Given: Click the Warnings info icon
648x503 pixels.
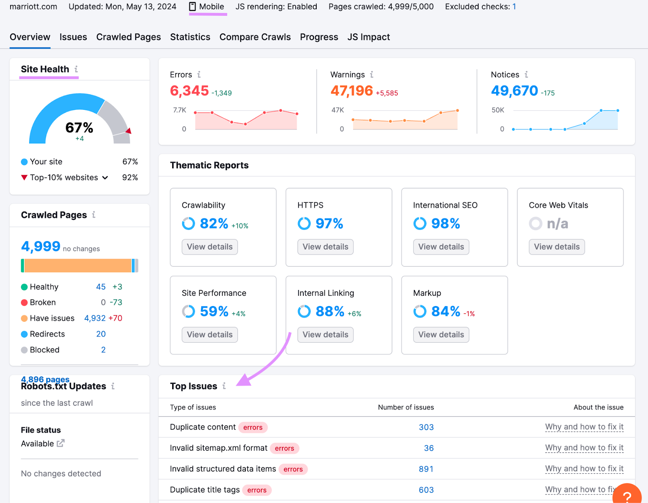Looking at the screenshot, I should (x=371, y=75).
